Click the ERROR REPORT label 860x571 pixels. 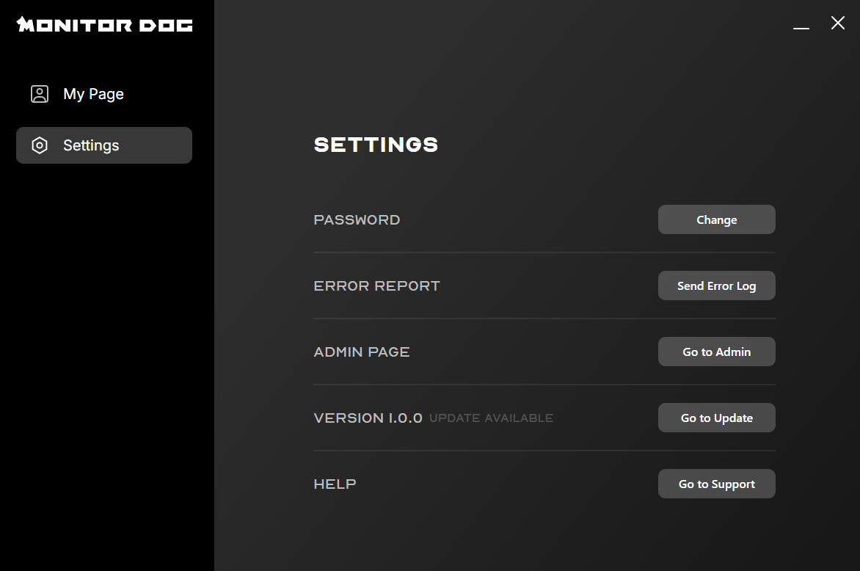[376, 285]
